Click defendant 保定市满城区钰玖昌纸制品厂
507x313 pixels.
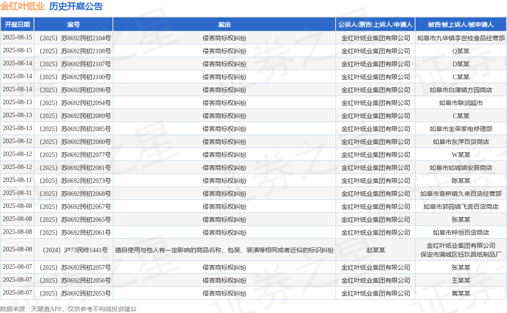(x=461, y=254)
